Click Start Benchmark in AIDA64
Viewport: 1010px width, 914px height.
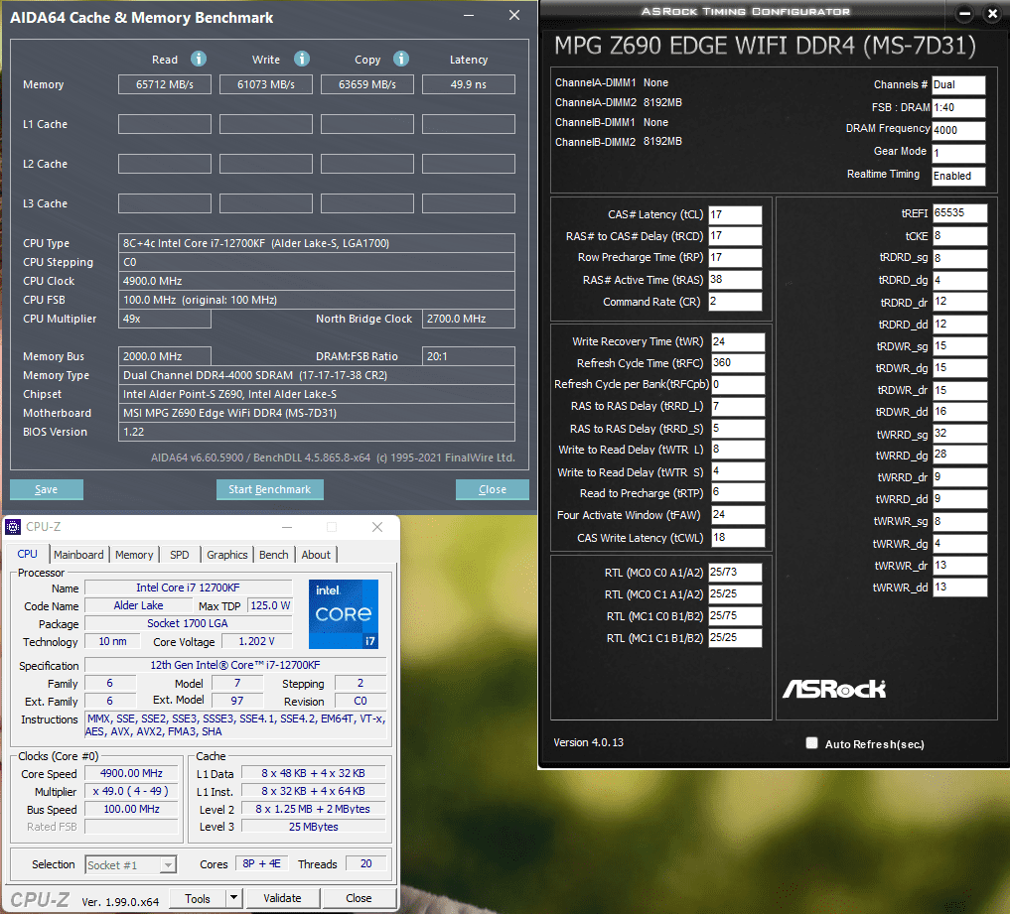tap(270, 490)
